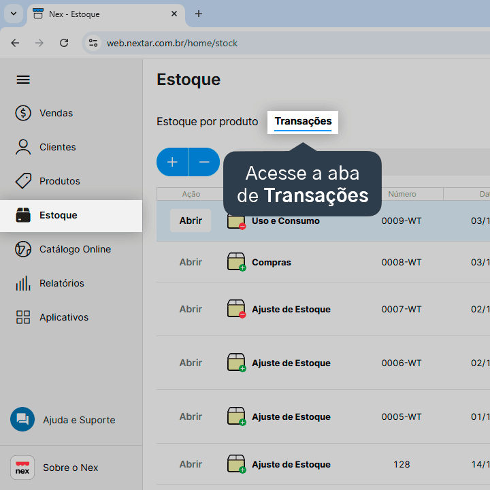This screenshot has height=490, width=490.
Task: Open transaction 0006-WT with Abrir
Action: pos(191,363)
